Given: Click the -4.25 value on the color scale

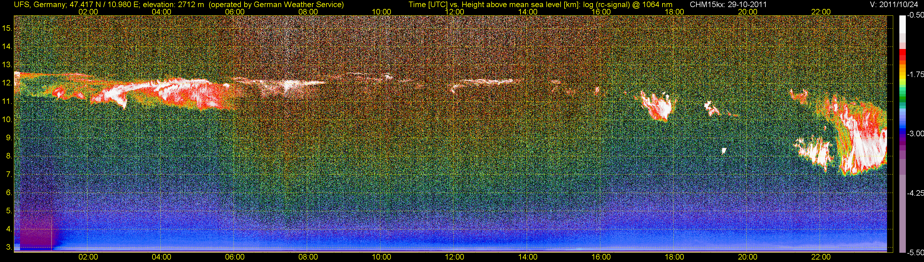Looking at the screenshot, I should (915, 193).
